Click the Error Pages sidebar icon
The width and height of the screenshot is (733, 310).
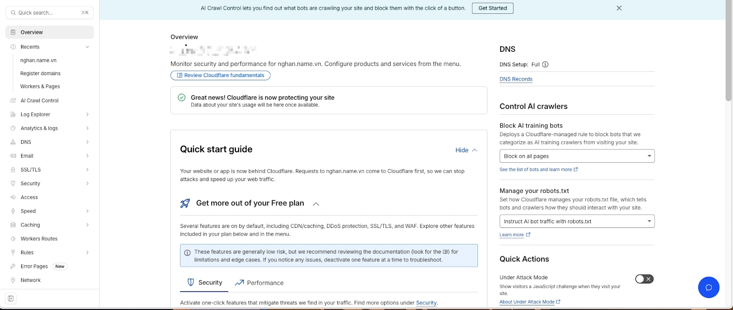point(13,266)
